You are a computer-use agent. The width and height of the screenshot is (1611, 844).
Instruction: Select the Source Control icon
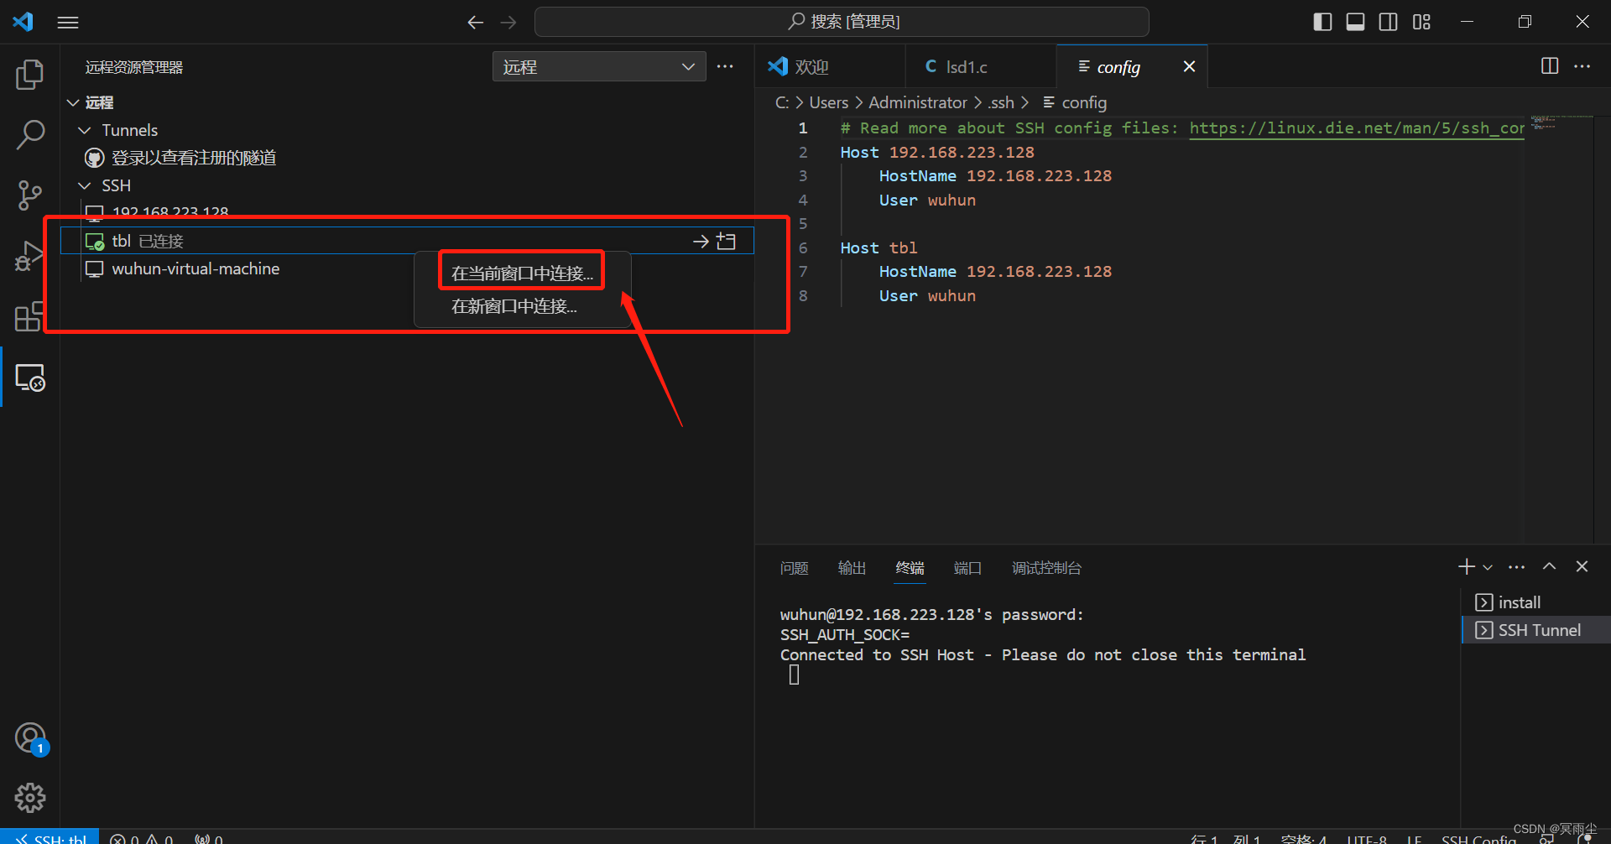pyautogui.click(x=30, y=195)
